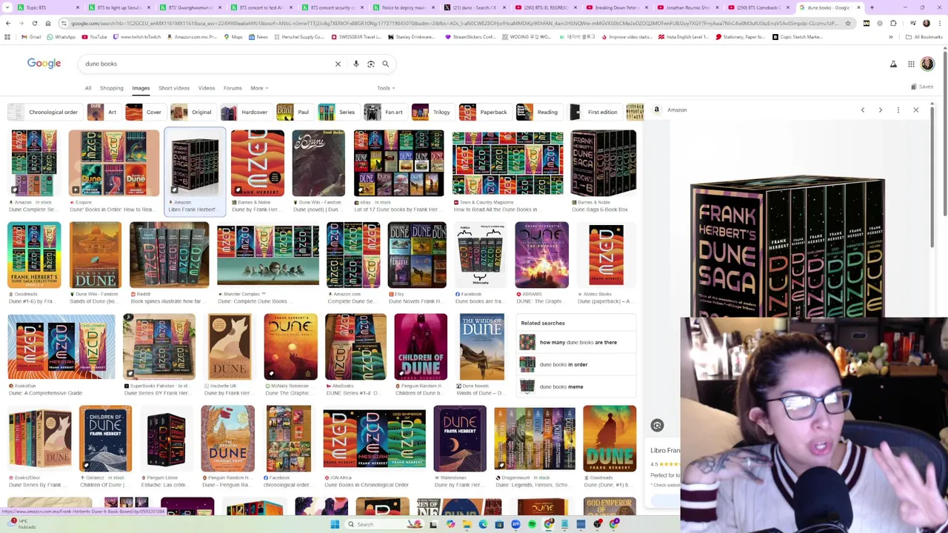Open Children of Dune Penguin Random House thumbnail

pos(421,347)
